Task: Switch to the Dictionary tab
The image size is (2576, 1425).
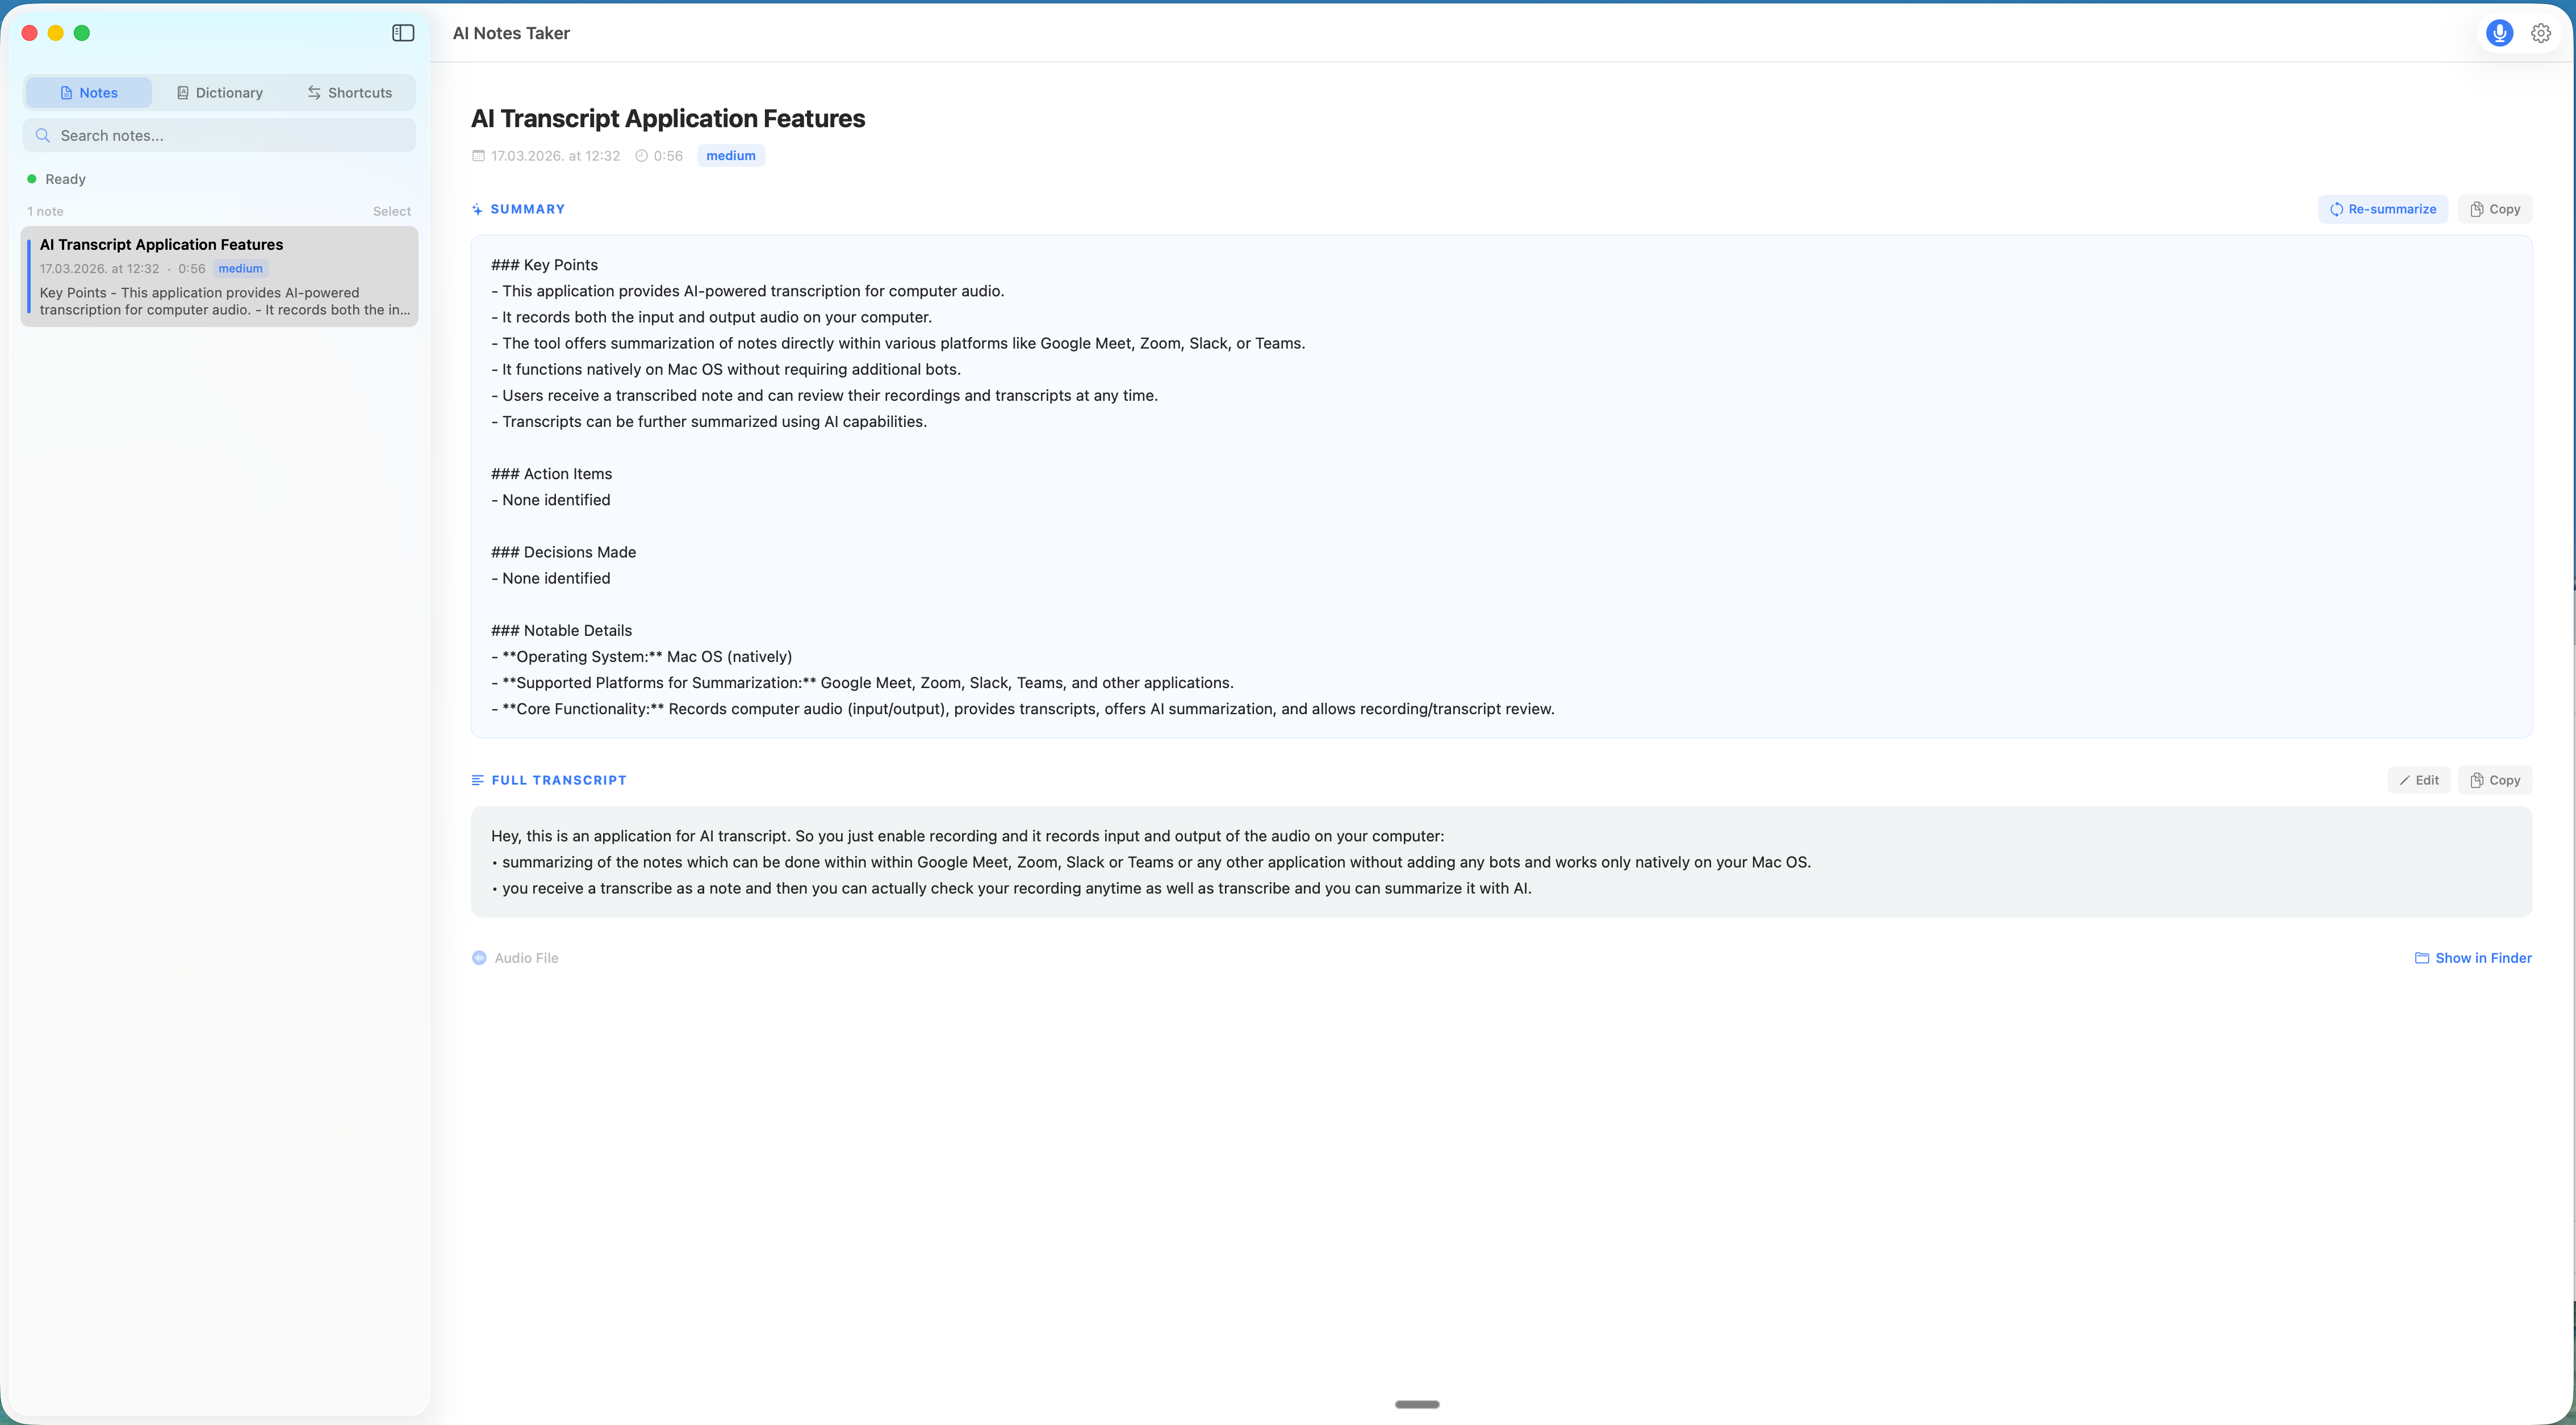Action: (219, 92)
